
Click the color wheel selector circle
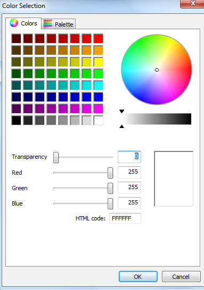(157, 70)
